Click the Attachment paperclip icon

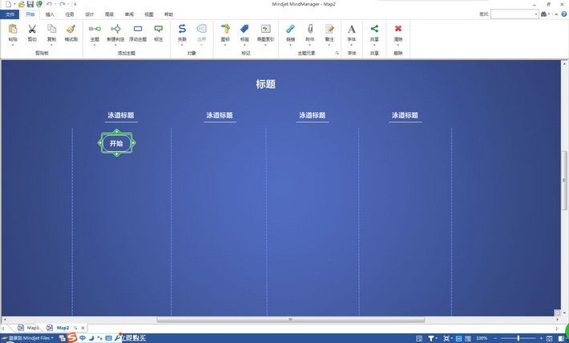point(310,29)
